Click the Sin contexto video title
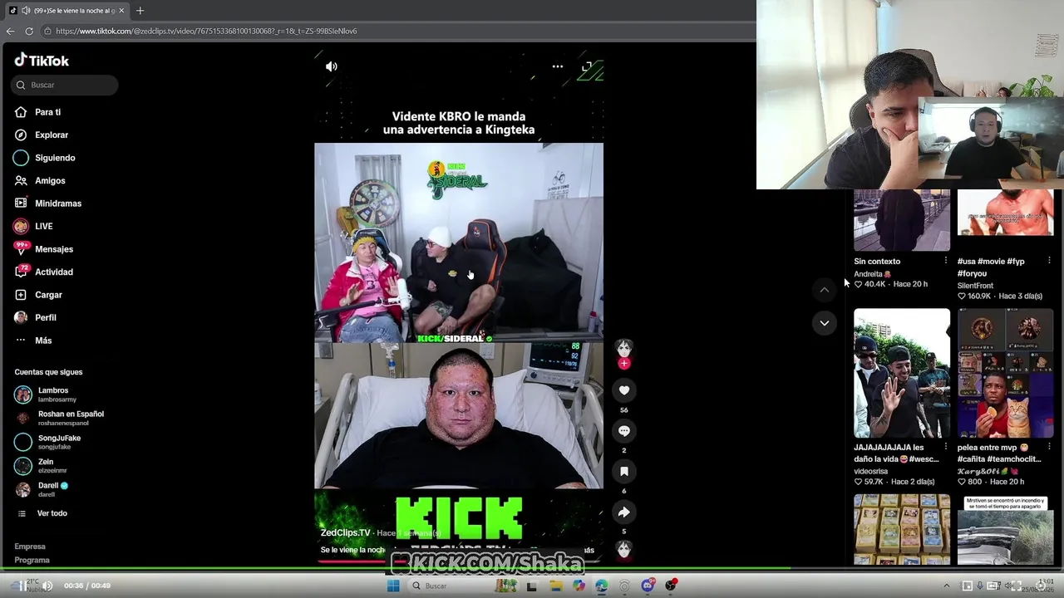The image size is (1064, 598). coord(877,262)
